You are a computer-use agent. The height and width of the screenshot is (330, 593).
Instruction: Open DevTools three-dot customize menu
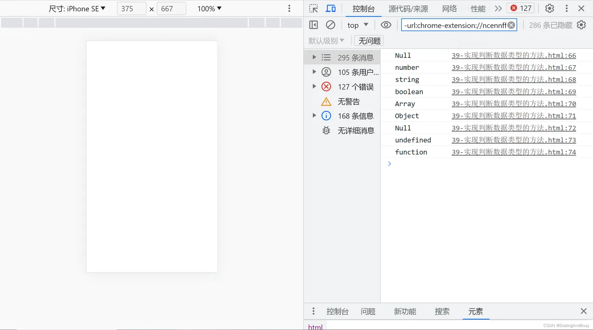point(566,8)
